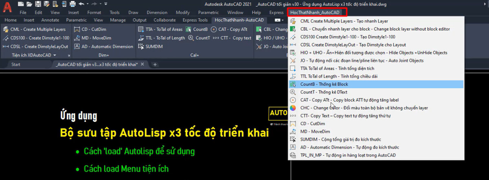Click CTT - Copy text in ribbon
The width and height of the screenshot is (489, 180).
232,38
